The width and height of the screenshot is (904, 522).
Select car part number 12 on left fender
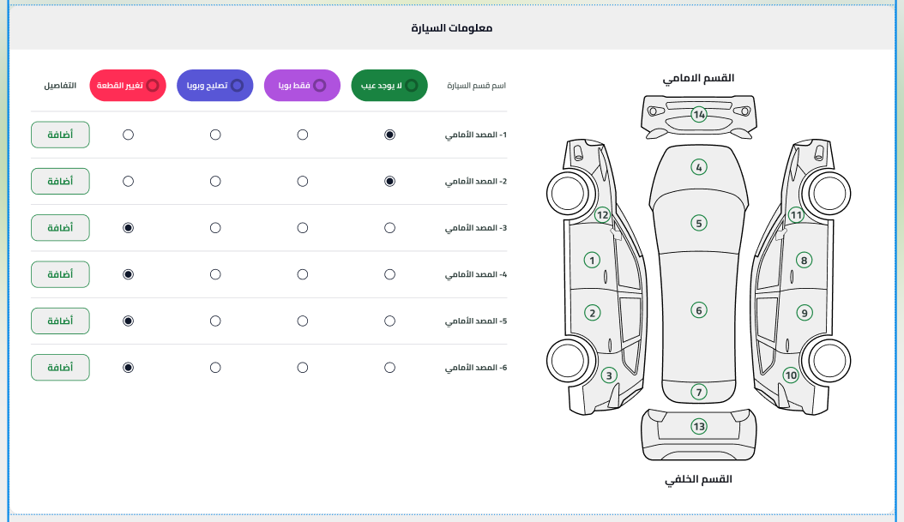pyautogui.click(x=603, y=215)
